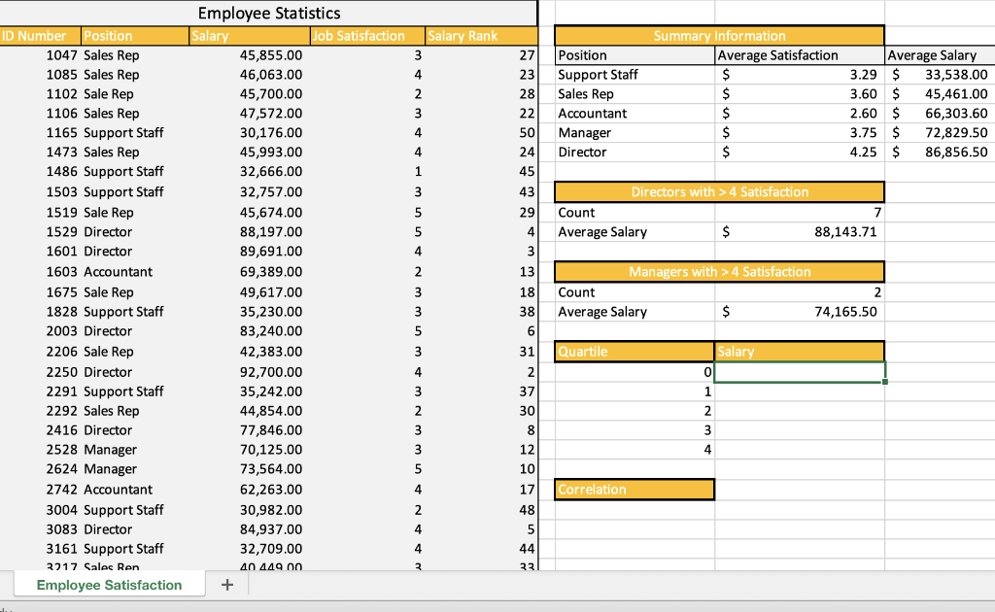The height and width of the screenshot is (612, 995).
Task: Select the 74,165.50 average salary cell
Action: pyautogui.click(x=800, y=312)
